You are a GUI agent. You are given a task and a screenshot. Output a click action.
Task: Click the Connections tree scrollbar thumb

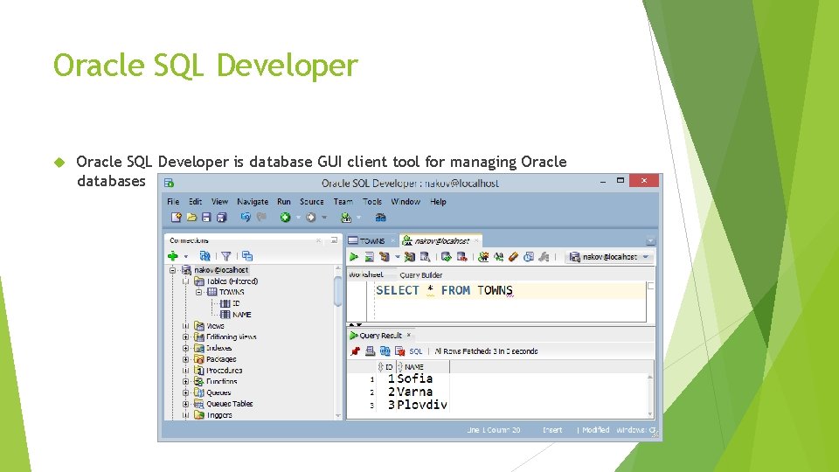coord(337,292)
